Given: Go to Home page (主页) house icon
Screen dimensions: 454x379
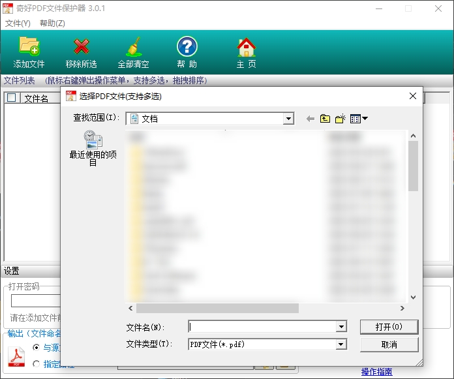Looking at the screenshot, I should tap(247, 47).
